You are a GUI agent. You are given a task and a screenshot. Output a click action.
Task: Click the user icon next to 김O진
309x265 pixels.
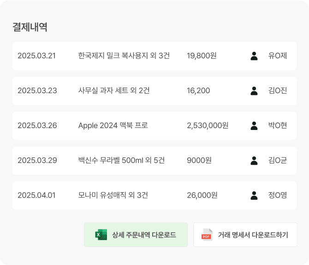[254, 91]
